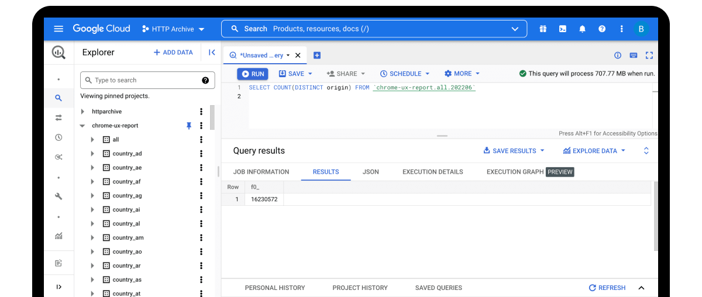
Task: Open Google Cloud gift/free trial icon
Action: coord(543,29)
